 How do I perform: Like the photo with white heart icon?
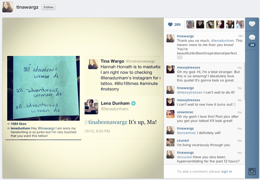click(x=252, y=24)
